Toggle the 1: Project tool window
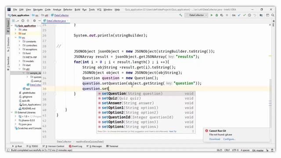 [x=8, y=26]
